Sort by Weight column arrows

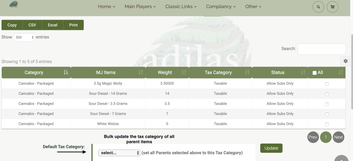click(184, 72)
